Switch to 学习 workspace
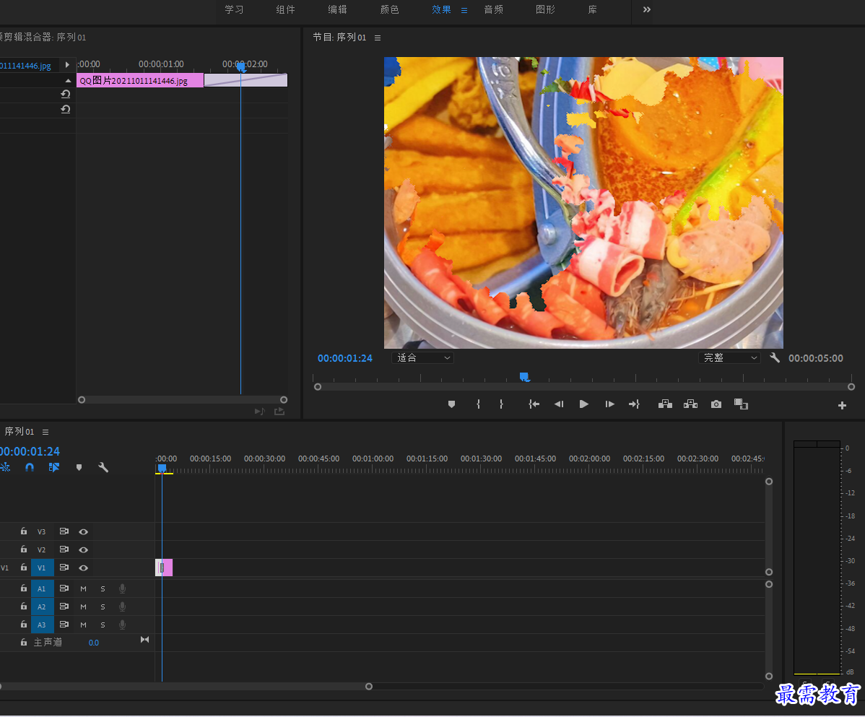Image resolution: width=865 pixels, height=717 pixels. pos(234,10)
